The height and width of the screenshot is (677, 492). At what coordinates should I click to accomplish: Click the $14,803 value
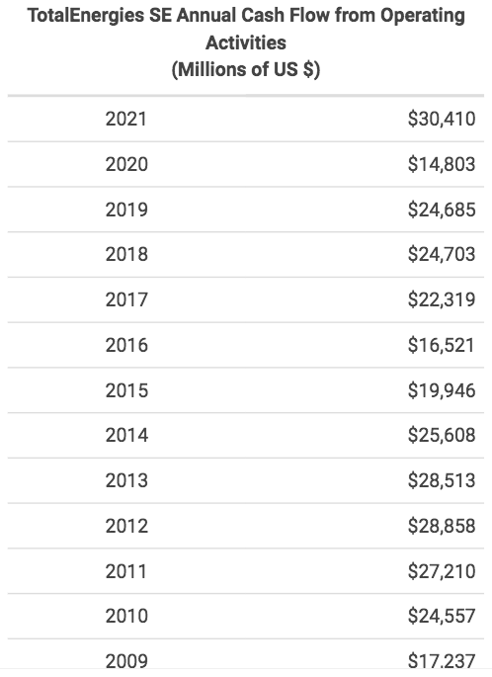[x=442, y=164]
